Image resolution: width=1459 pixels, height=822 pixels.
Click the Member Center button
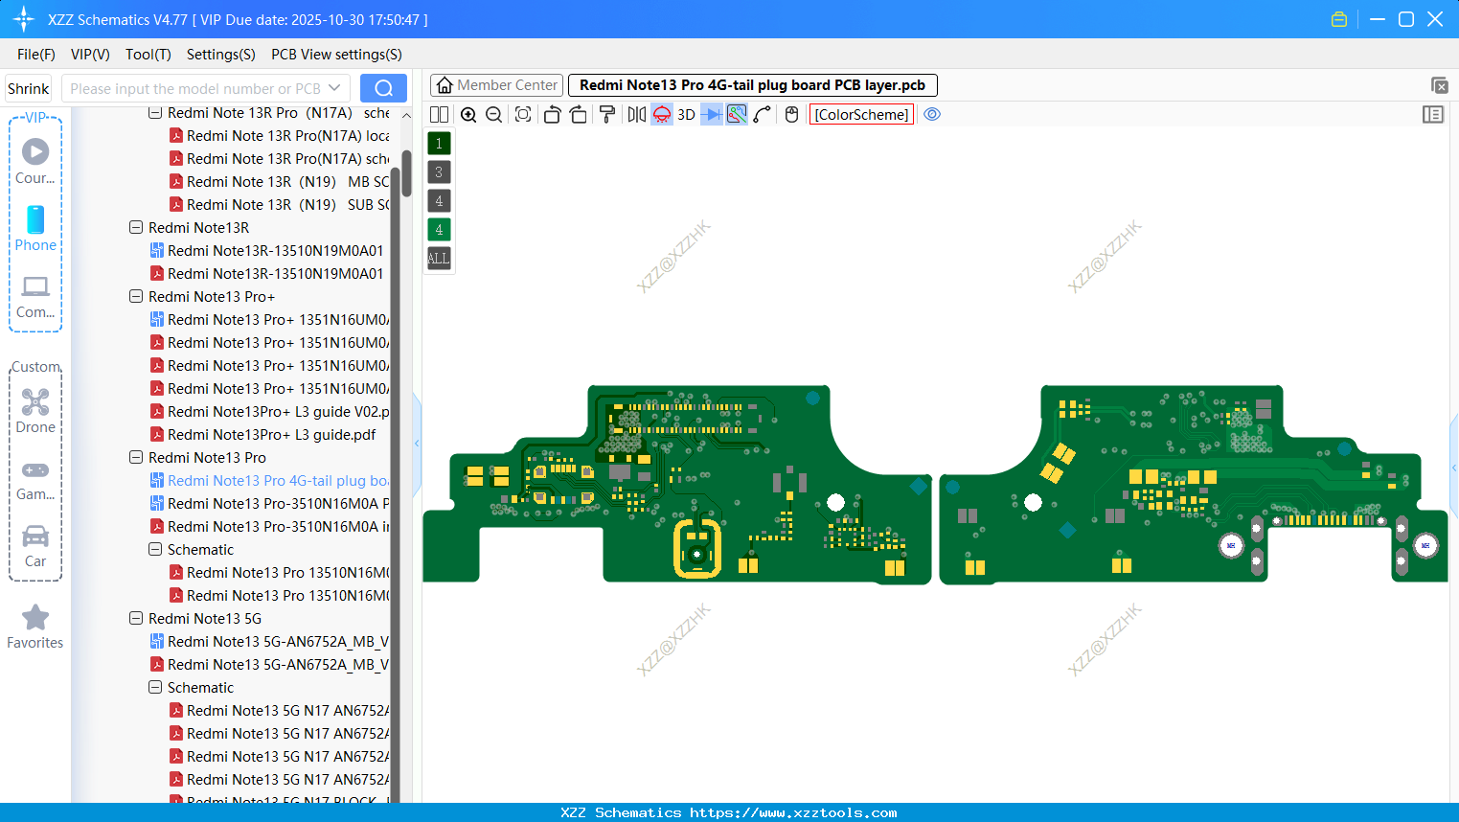(x=495, y=84)
